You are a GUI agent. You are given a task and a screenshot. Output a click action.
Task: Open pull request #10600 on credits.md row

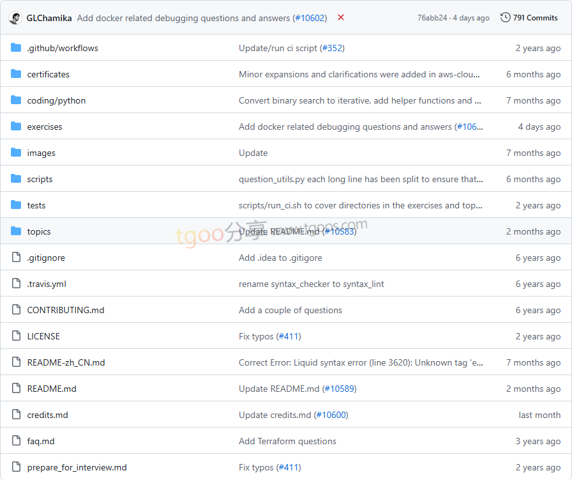tap(331, 415)
